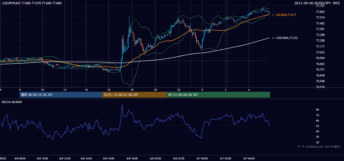Click RSI scale value 80
This screenshot has width=344, height=161.
click(318, 110)
